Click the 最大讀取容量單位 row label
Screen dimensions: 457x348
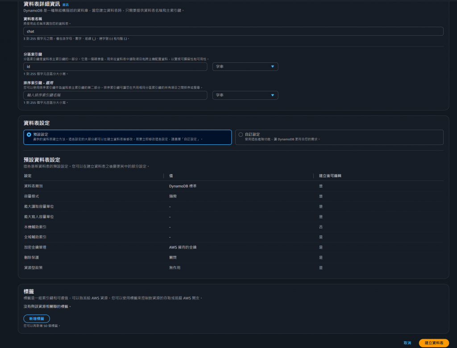coord(39,207)
